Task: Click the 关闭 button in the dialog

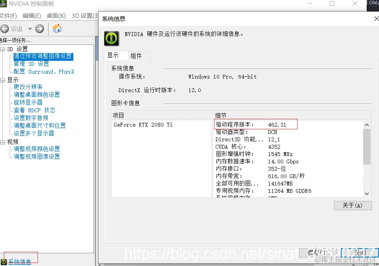Action: 360,253
